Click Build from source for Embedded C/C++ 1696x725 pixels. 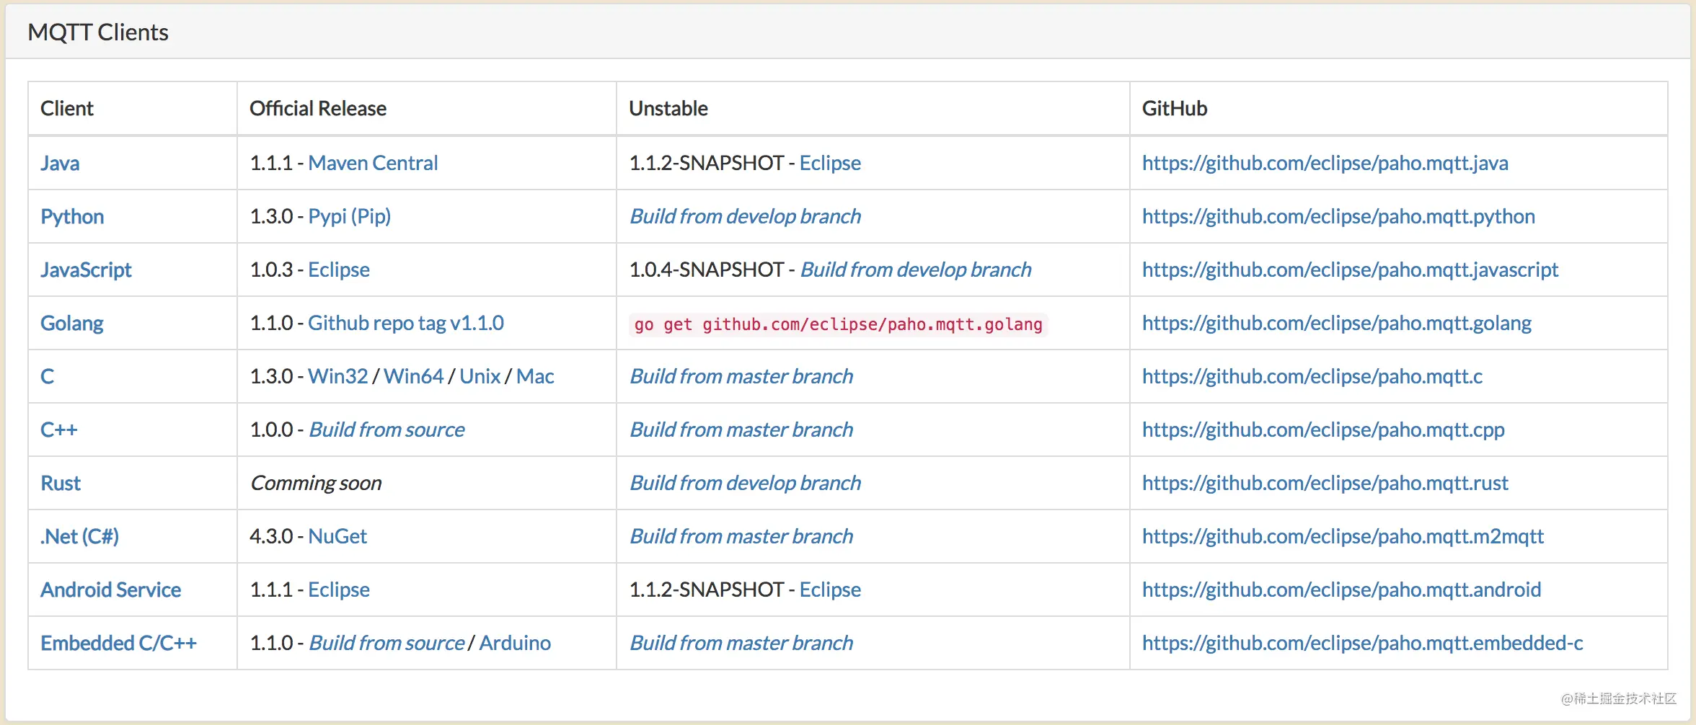pos(387,643)
